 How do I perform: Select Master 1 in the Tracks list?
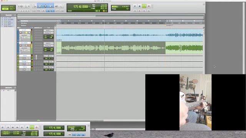point(10,26)
